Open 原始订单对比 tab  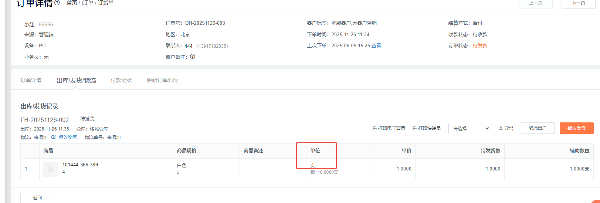point(163,80)
